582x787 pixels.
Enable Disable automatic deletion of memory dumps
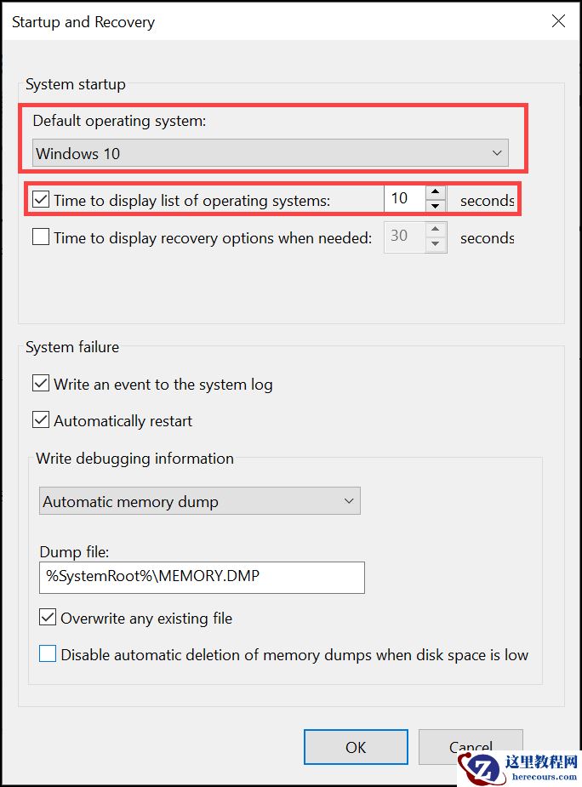47,654
